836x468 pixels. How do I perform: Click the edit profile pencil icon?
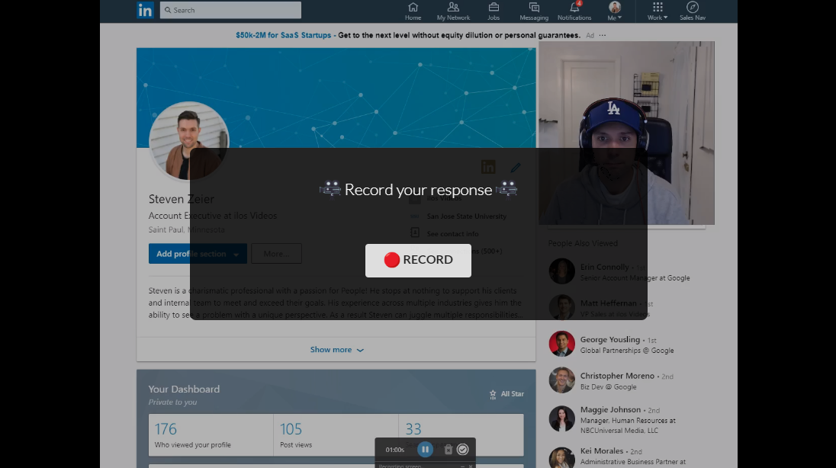pos(515,168)
